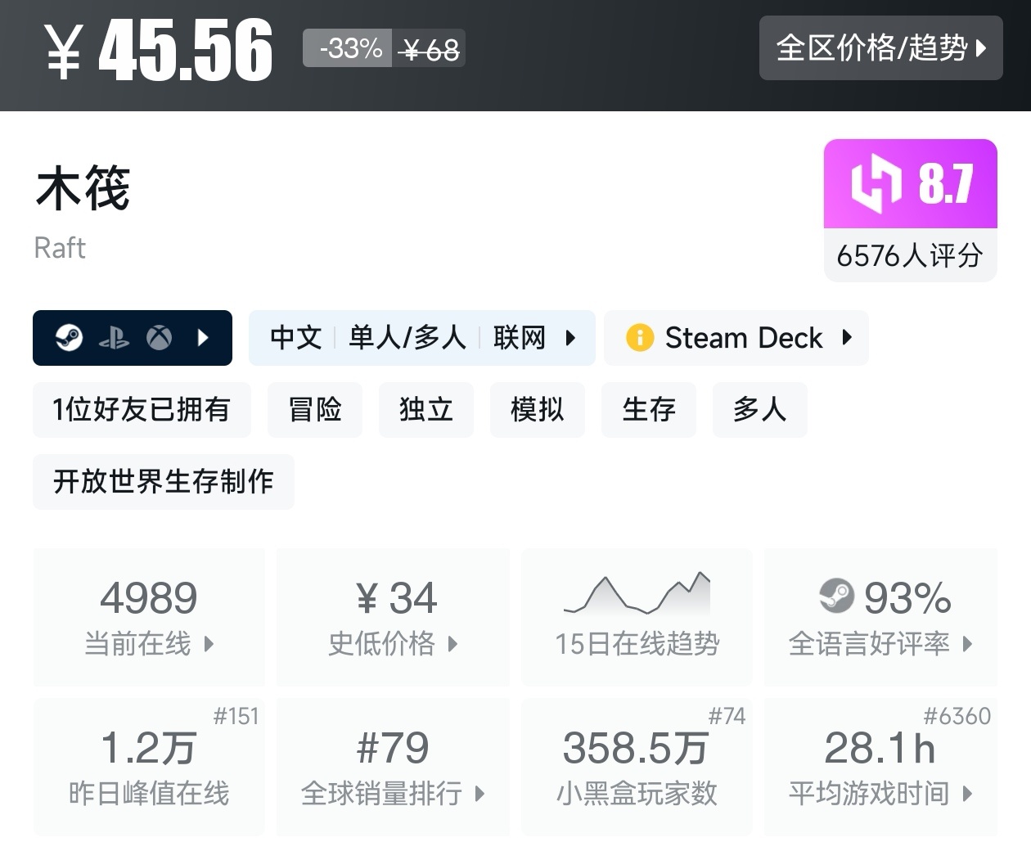The image size is (1031, 842).
Task: Open the 1位好友已拥有 friends list
Action: 142,409
